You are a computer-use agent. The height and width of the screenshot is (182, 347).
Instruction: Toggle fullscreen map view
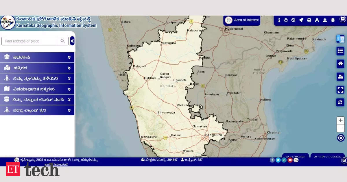[340, 90]
